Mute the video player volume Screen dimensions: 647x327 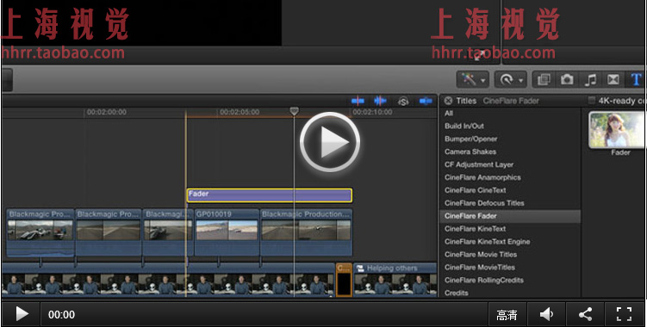(546, 315)
